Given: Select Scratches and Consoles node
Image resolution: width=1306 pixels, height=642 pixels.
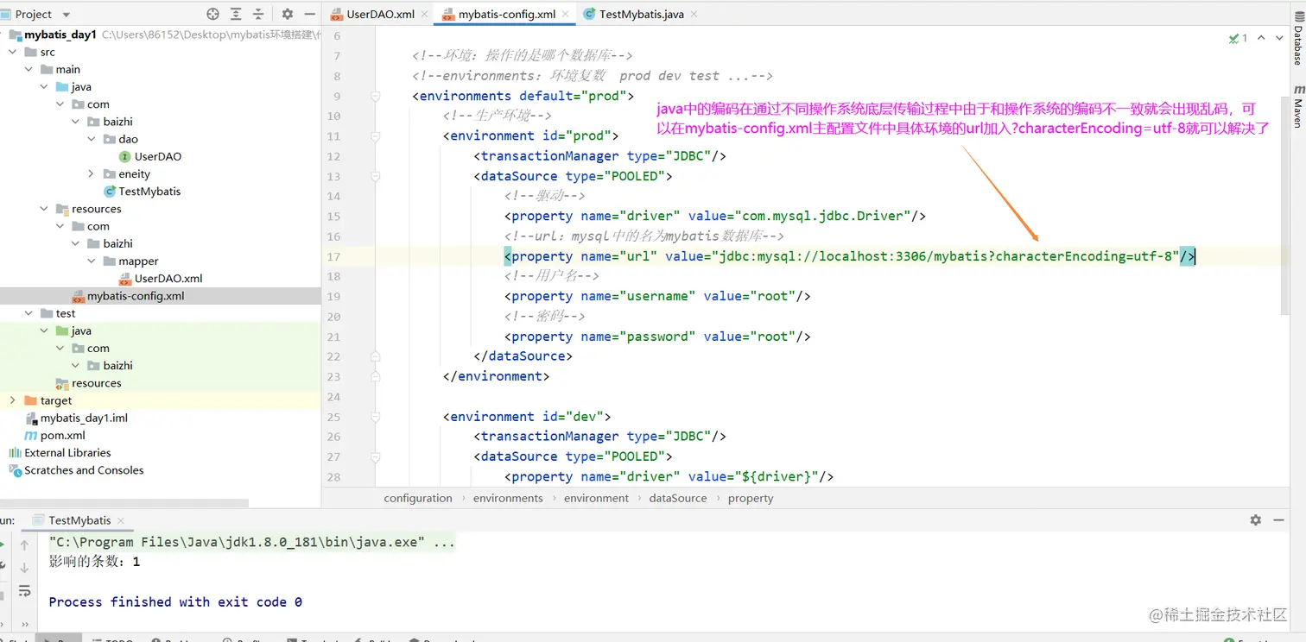Looking at the screenshot, I should pos(84,470).
